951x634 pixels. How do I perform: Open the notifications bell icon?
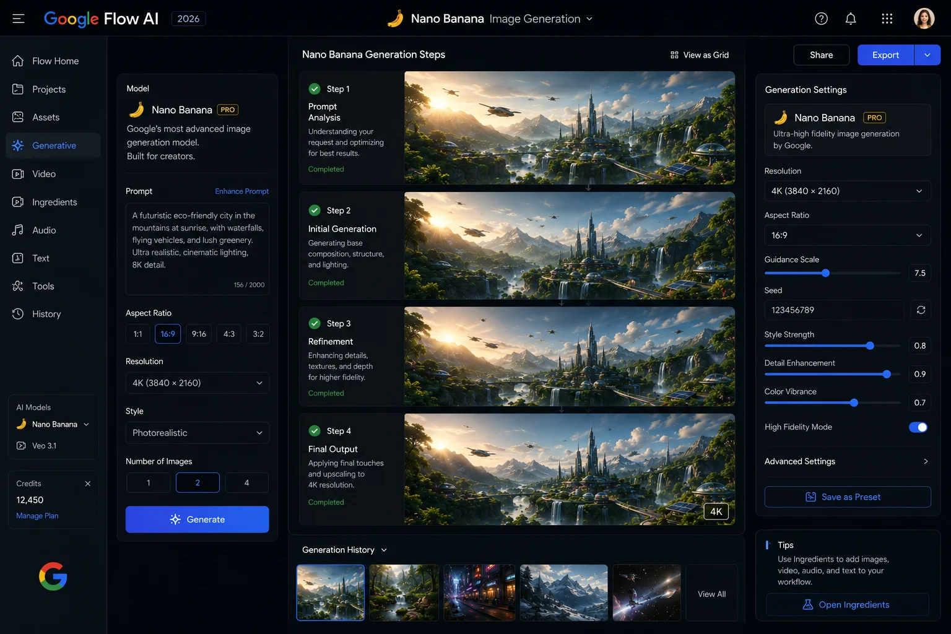(x=851, y=19)
